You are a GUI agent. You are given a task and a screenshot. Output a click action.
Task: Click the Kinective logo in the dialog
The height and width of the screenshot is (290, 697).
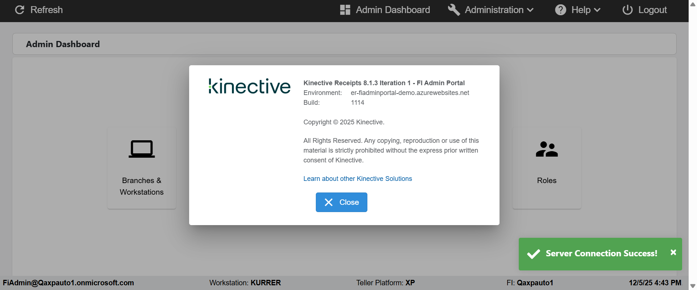pos(249,86)
